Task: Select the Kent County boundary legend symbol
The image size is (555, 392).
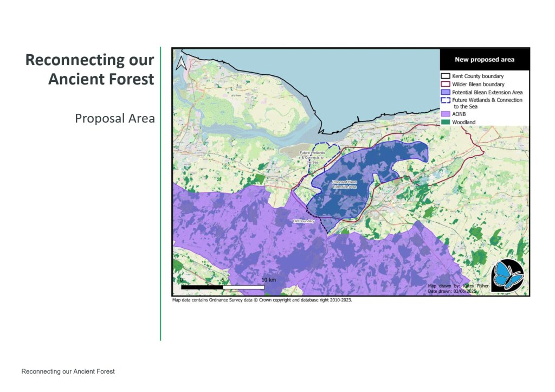Action: (446, 76)
